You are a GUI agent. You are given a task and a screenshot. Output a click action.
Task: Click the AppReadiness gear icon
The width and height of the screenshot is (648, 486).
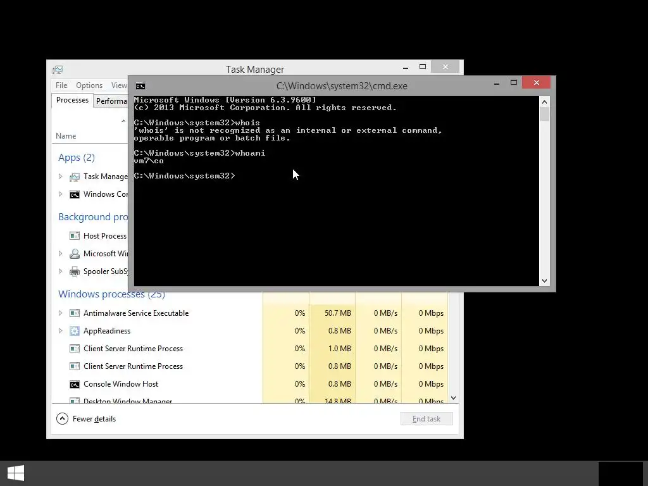75,331
